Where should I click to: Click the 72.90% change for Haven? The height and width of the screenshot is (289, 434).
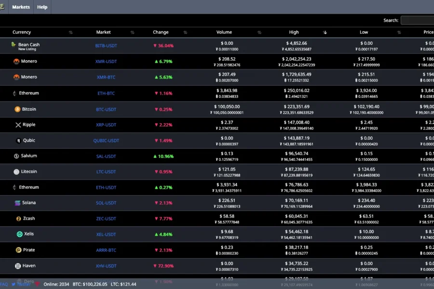tap(163, 266)
